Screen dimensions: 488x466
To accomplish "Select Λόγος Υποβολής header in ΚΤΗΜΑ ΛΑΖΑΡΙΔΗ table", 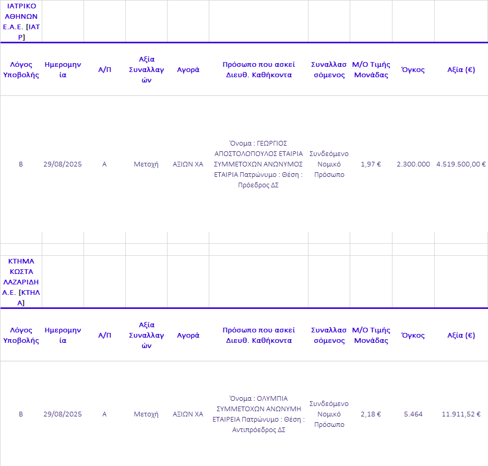I will [21, 336].
